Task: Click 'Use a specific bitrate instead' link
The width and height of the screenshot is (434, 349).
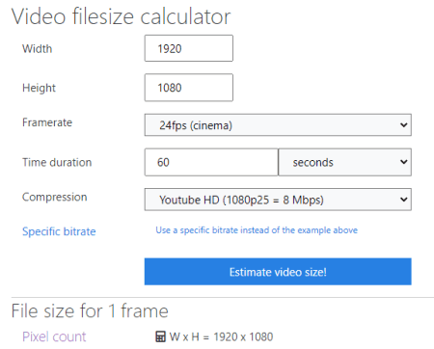Action: 257,230
